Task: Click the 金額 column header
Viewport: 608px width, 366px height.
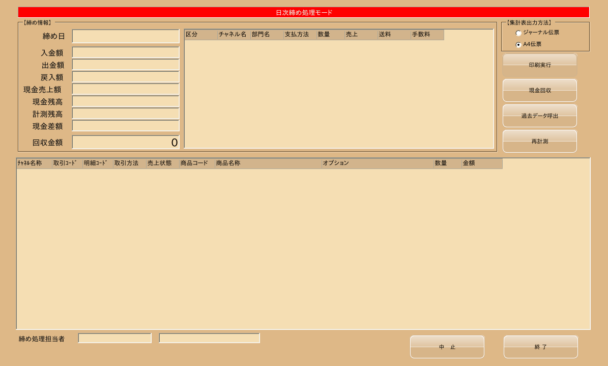Action: [x=482, y=163]
